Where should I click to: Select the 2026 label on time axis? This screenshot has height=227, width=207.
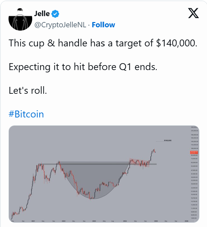(x=187, y=221)
